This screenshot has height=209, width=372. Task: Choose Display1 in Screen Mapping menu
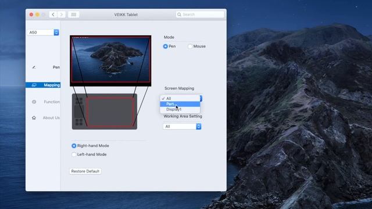click(x=180, y=109)
